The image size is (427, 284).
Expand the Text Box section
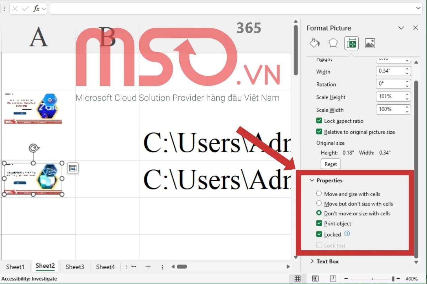[x=312, y=261]
